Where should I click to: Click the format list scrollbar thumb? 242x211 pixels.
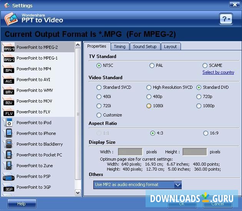click(78, 114)
